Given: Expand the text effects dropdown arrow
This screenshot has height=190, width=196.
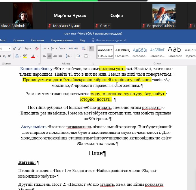Looking at the screenshot, I should click(20, 56).
